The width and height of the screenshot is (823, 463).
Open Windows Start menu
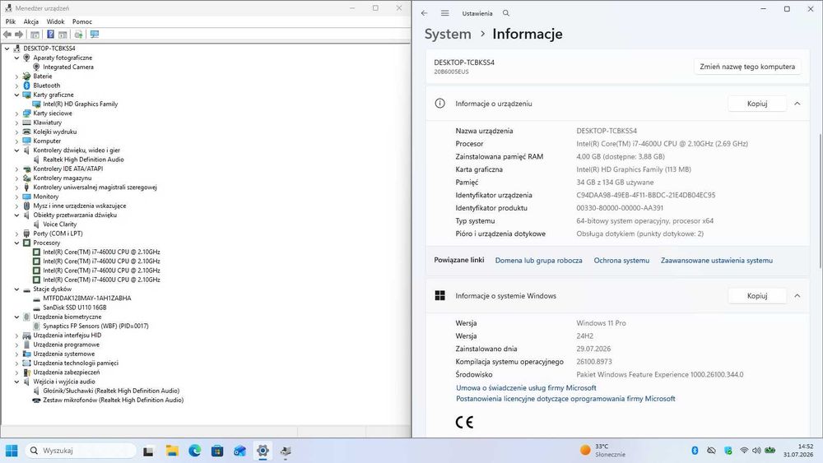coord(12,451)
